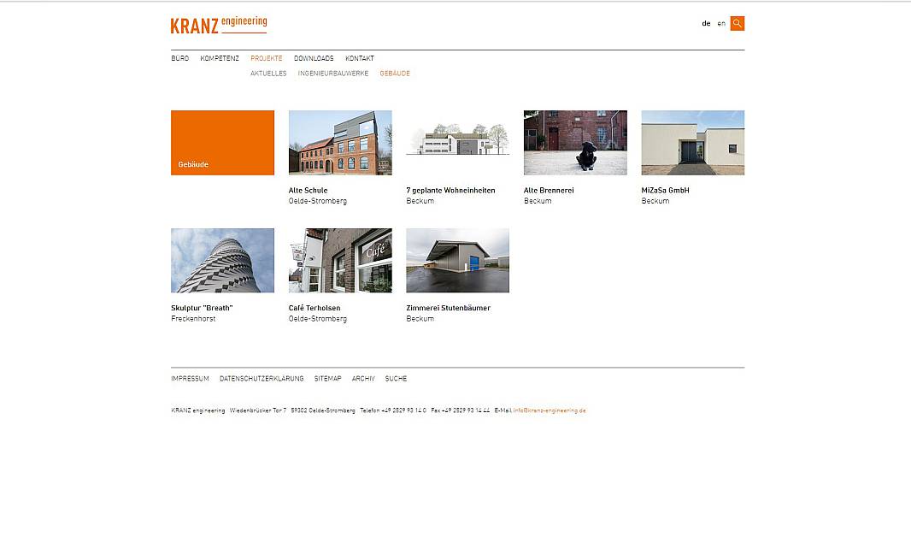This screenshot has width=911, height=543.
Task: Click "Freckenhorst" under Skulptur Breath
Action: click(193, 319)
